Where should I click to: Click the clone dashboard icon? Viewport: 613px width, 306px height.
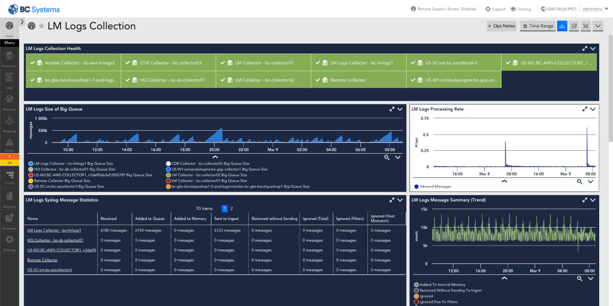pos(574,26)
